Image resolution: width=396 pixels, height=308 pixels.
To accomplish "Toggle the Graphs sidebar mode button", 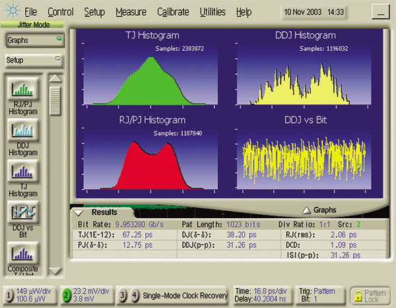I will pos(34,40).
